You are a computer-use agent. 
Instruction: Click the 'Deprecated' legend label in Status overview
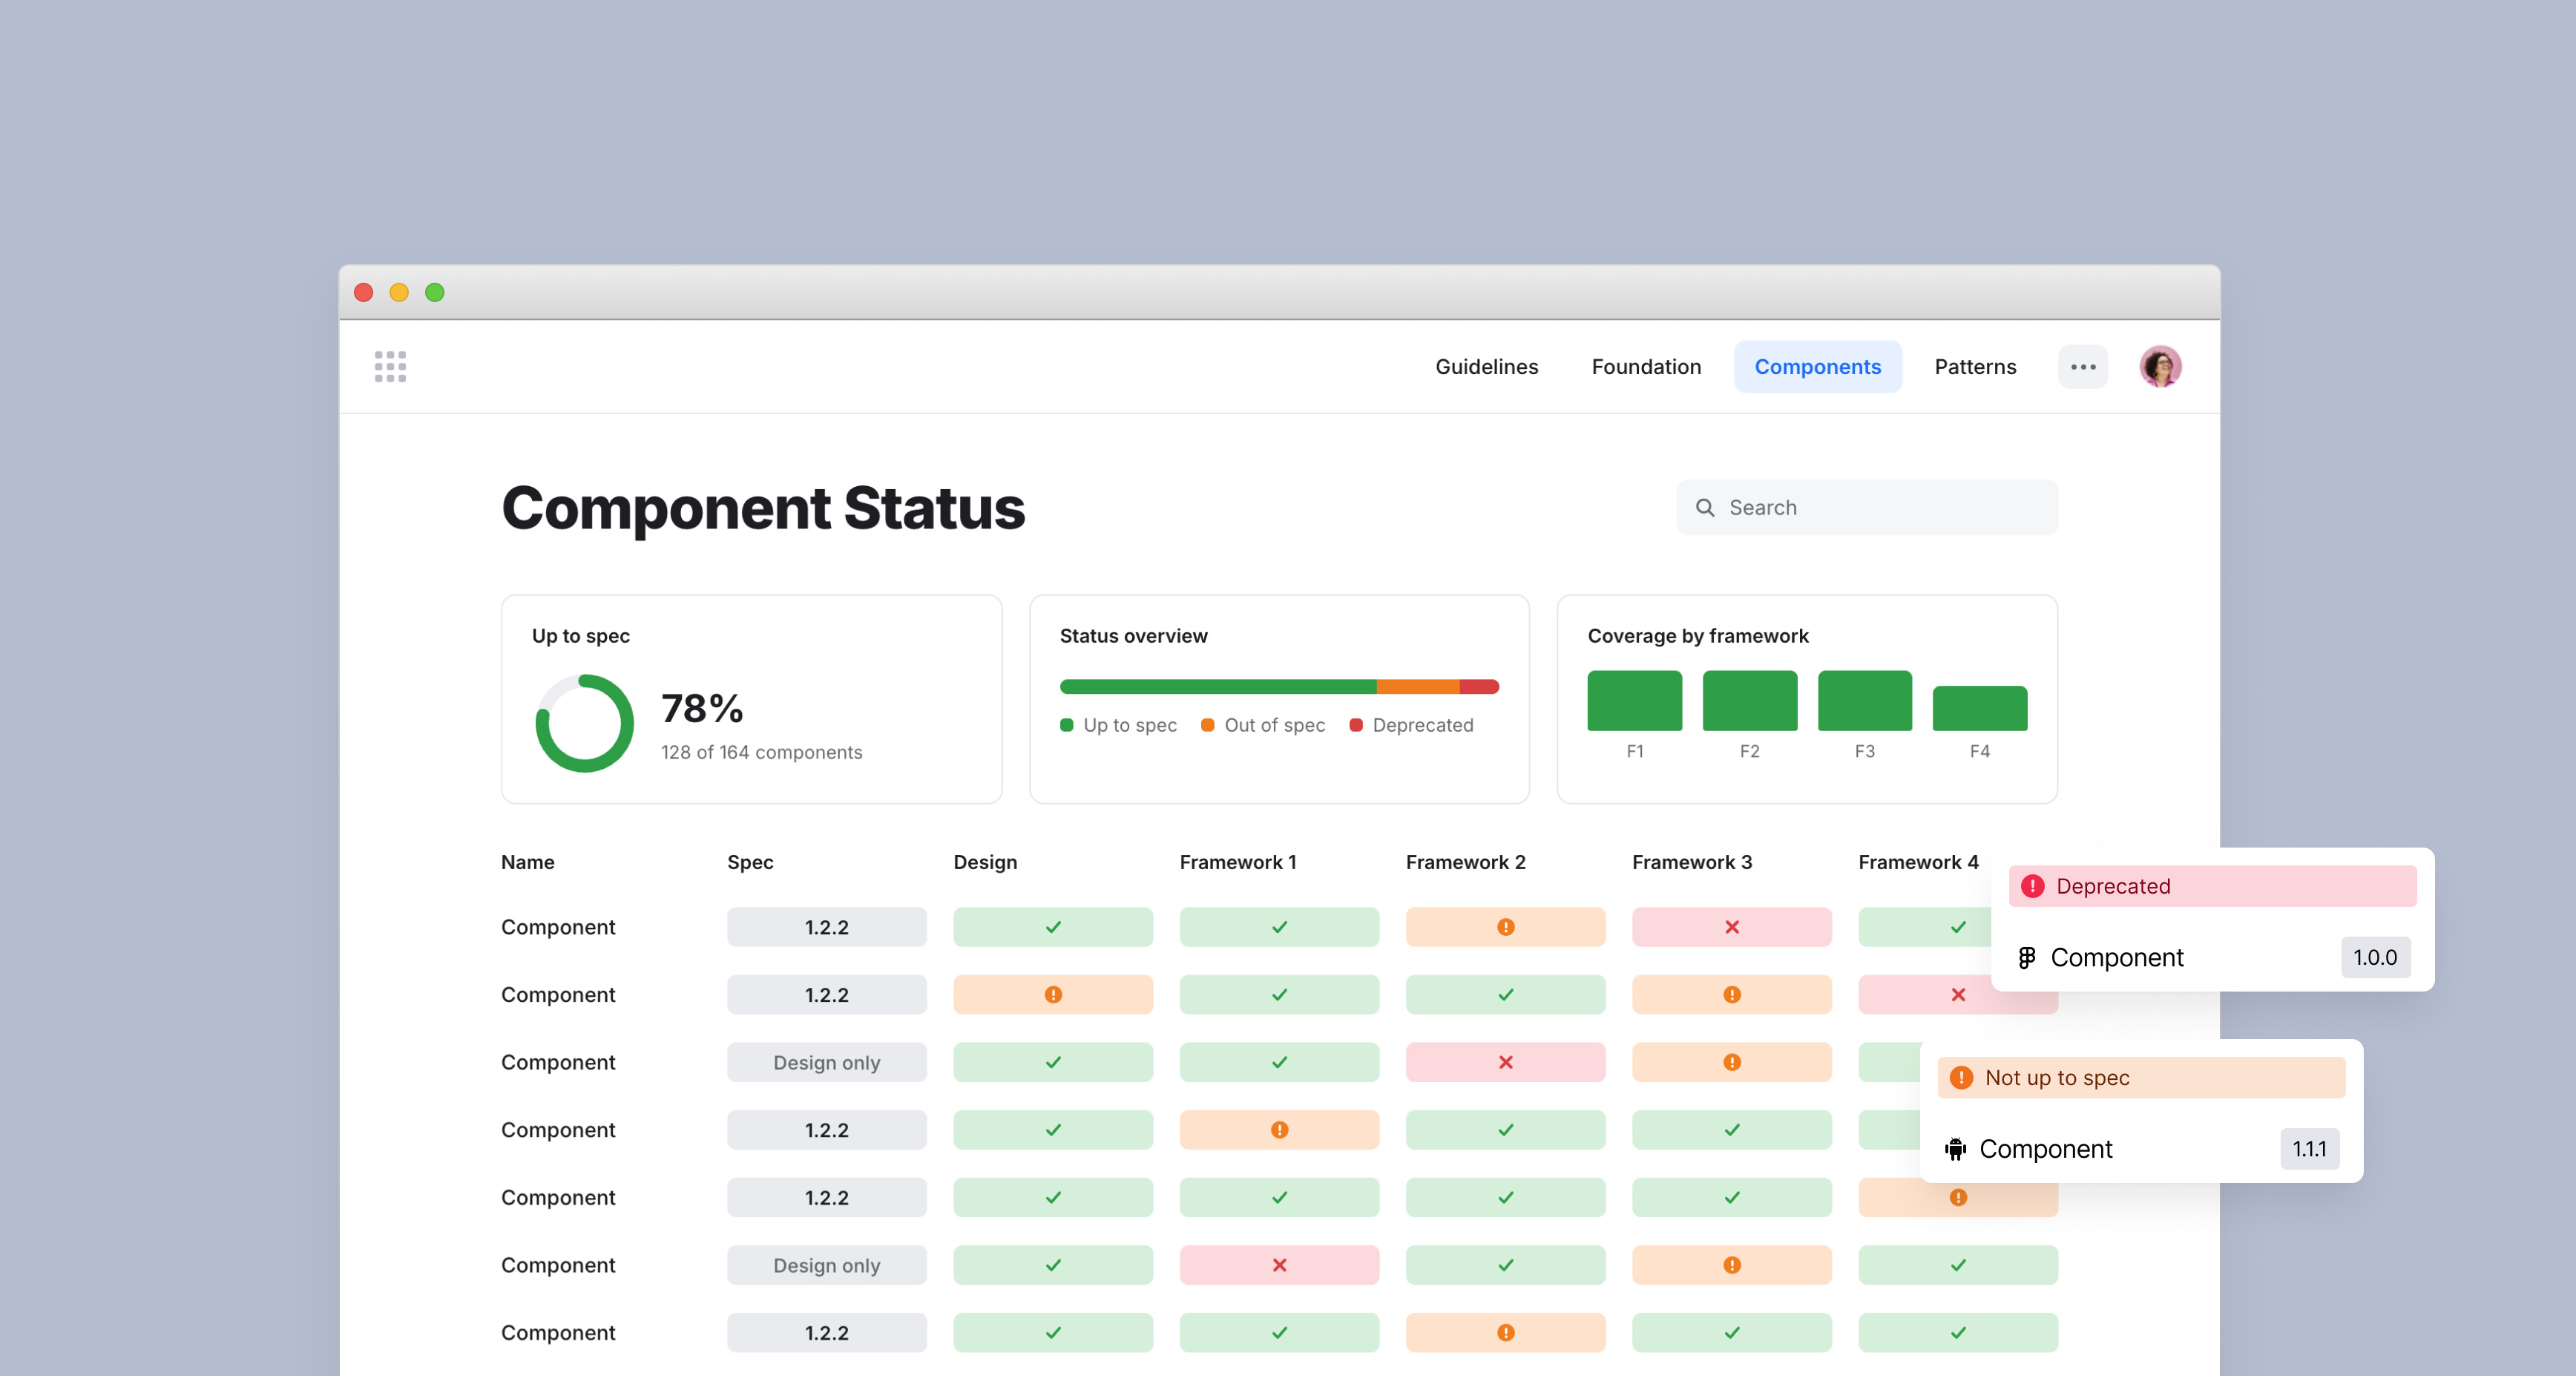click(x=1422, y=725)
